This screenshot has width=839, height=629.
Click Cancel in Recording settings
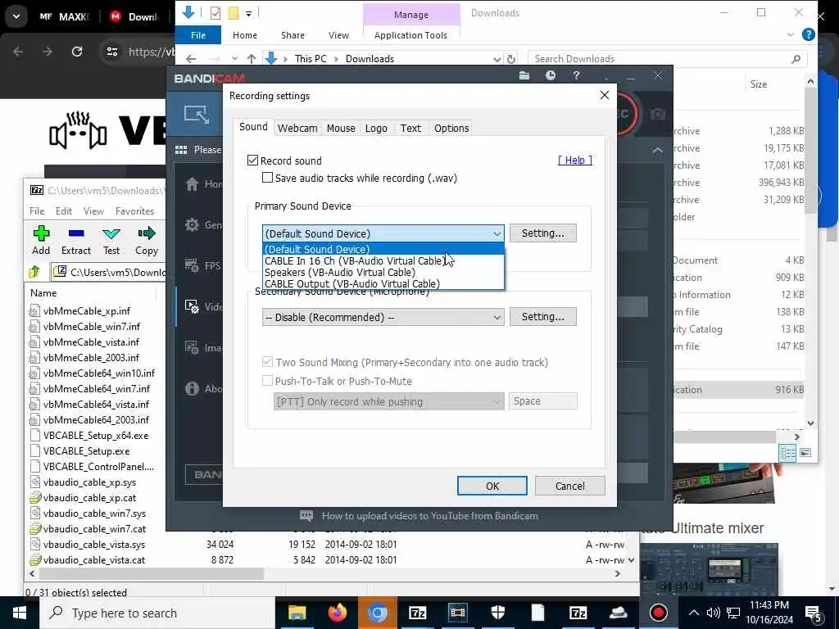(570, 486)
